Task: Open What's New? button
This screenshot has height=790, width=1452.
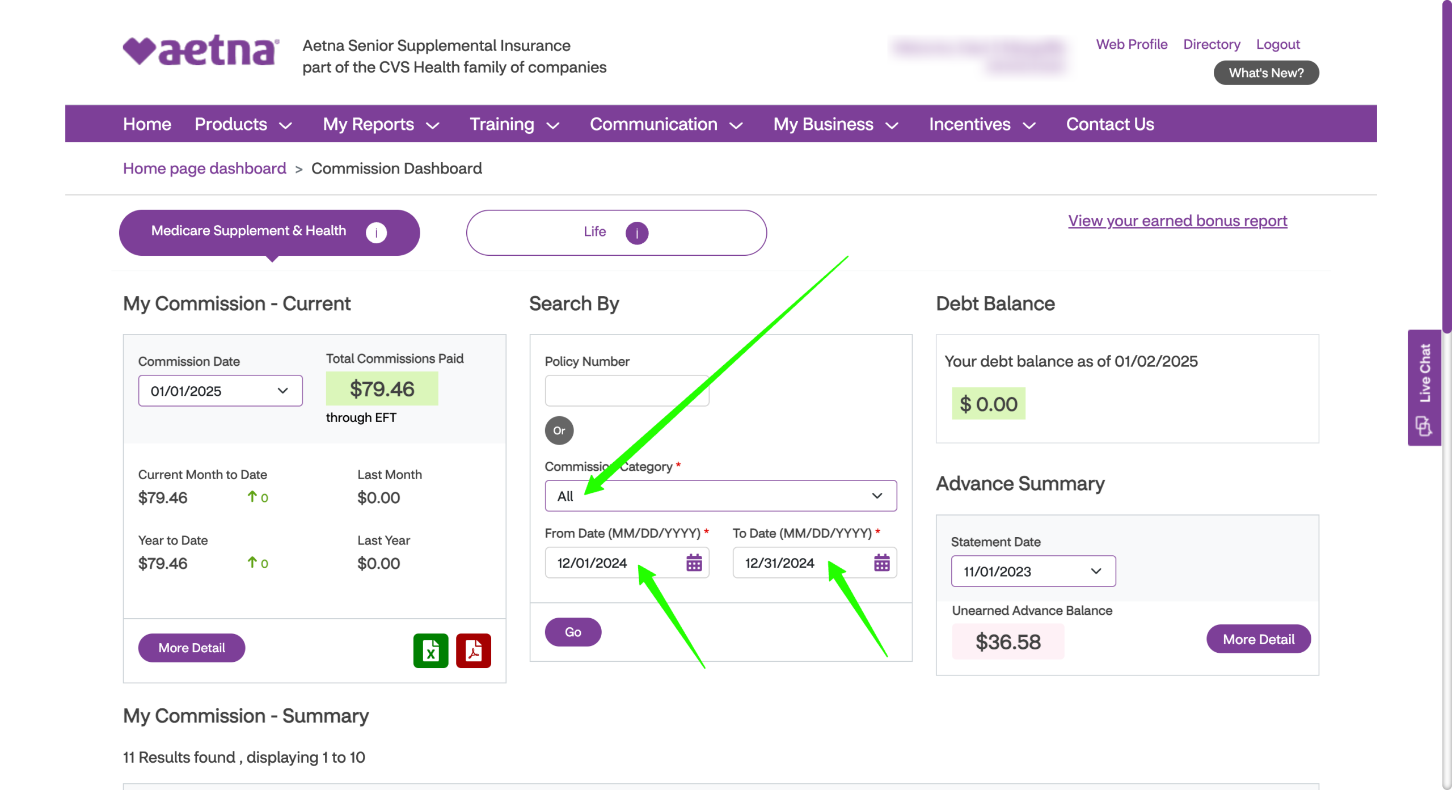Action: click(1266, 73)
